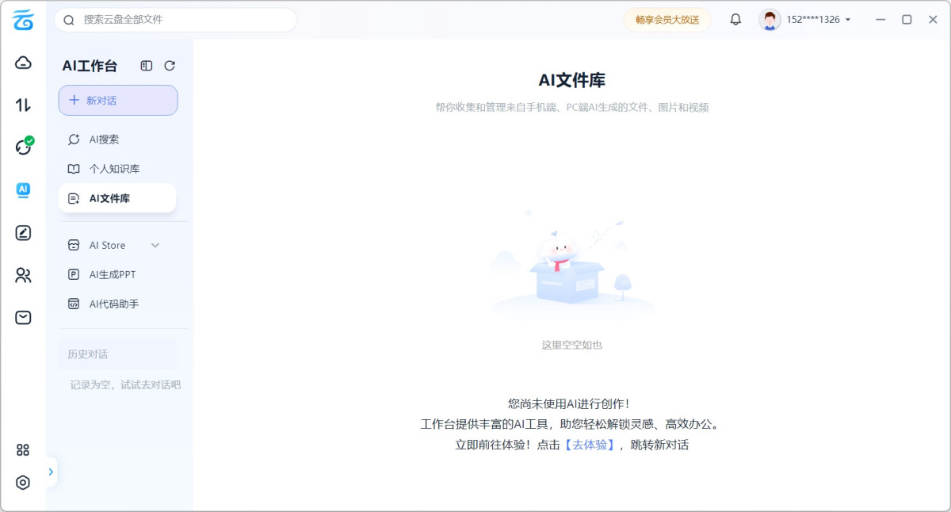The image size is (951, 512).
Task: Click the cloud drive search input field
Action: coord(174,19)
